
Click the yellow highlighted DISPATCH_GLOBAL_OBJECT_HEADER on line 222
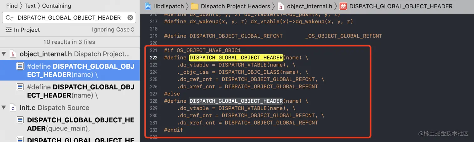pos(236,58)
